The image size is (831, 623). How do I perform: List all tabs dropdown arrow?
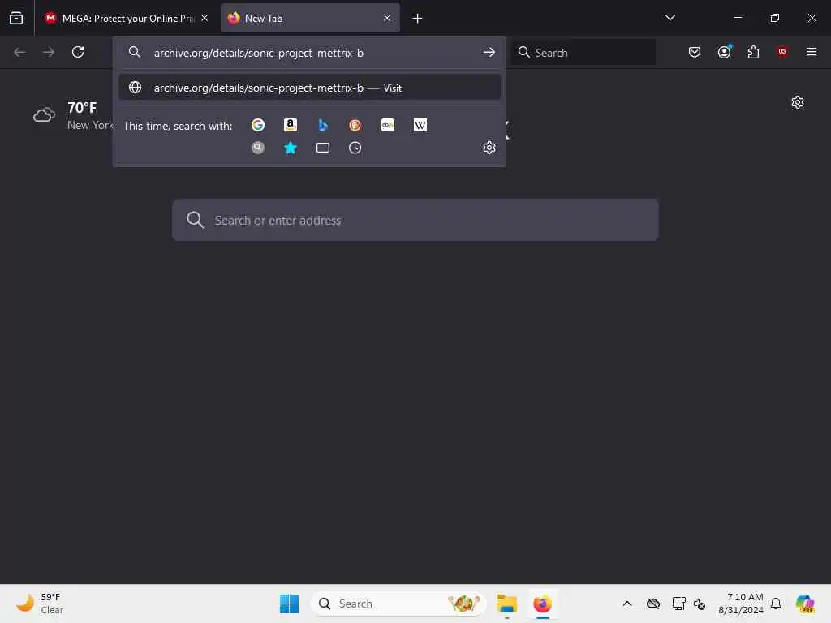tap(670, 18)
